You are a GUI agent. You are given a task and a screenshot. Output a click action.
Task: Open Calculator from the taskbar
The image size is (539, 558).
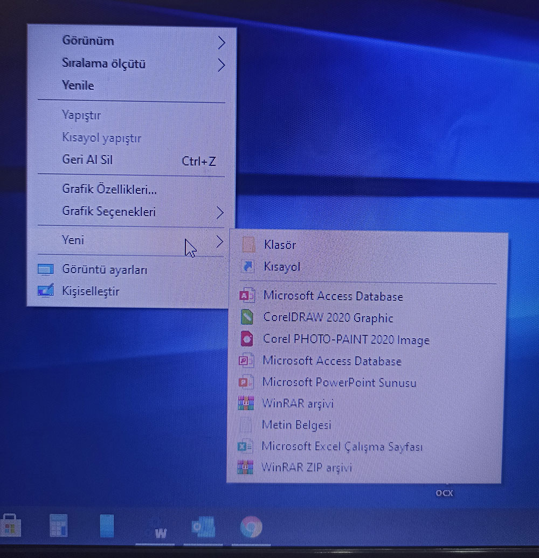[x=59, y=525]
